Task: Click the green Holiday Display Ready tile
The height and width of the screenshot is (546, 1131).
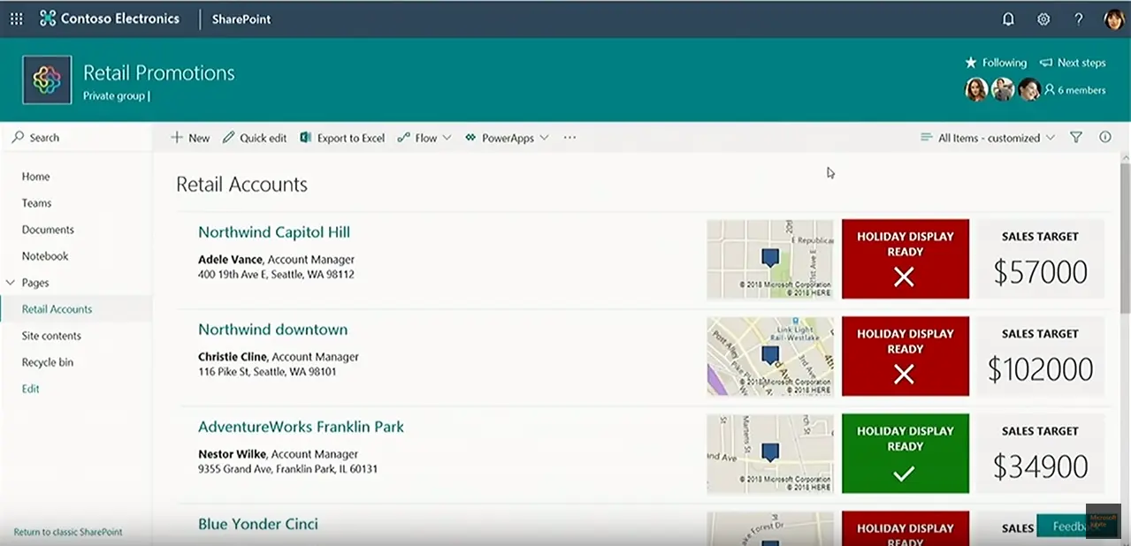Action: coord(905,453)
